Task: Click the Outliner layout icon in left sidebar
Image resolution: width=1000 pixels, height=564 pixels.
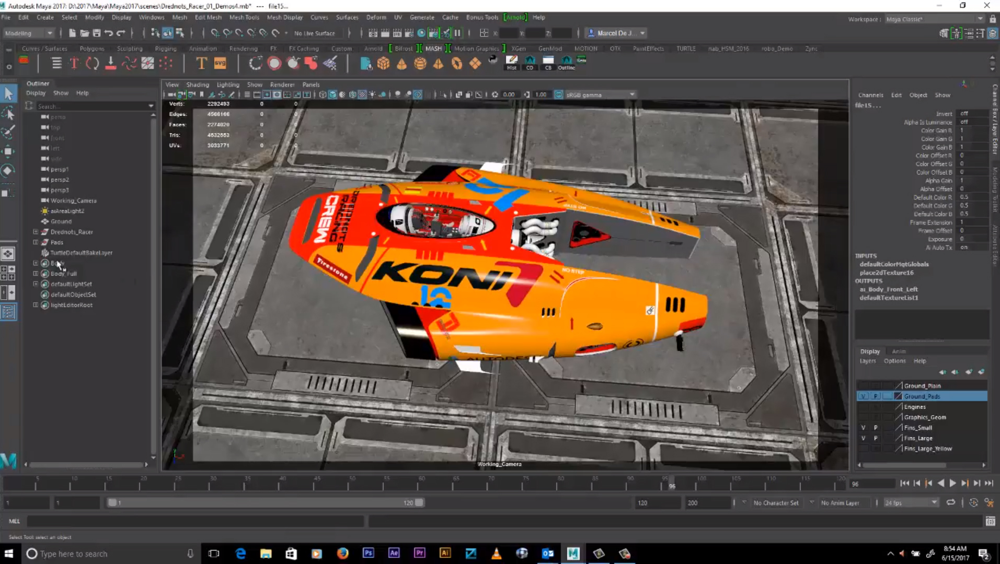Action: pyautogui.click(x=8, y=312)
